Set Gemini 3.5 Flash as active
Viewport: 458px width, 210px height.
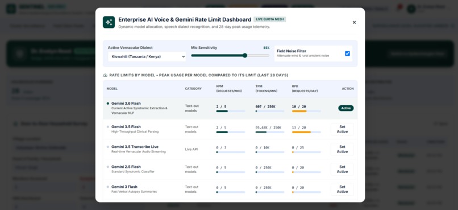(x=342, y=129)
